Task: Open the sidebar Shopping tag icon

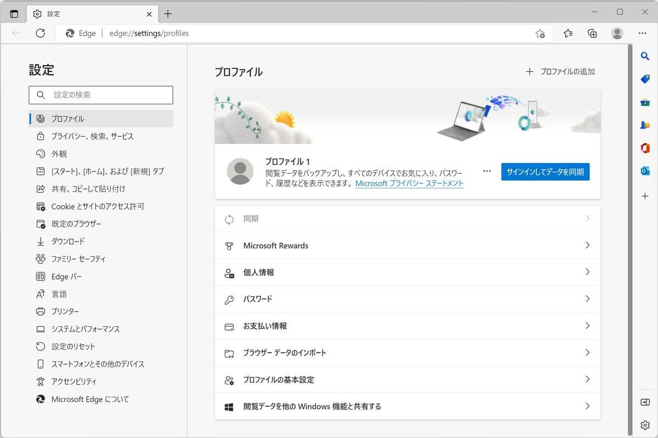Action: tap(645, 79)
